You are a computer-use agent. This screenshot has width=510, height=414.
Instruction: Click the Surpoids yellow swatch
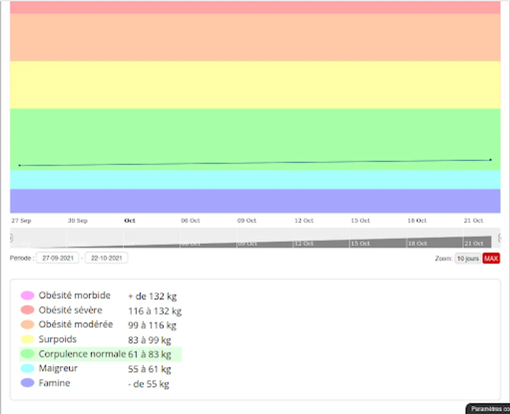(x=27, y=339)
